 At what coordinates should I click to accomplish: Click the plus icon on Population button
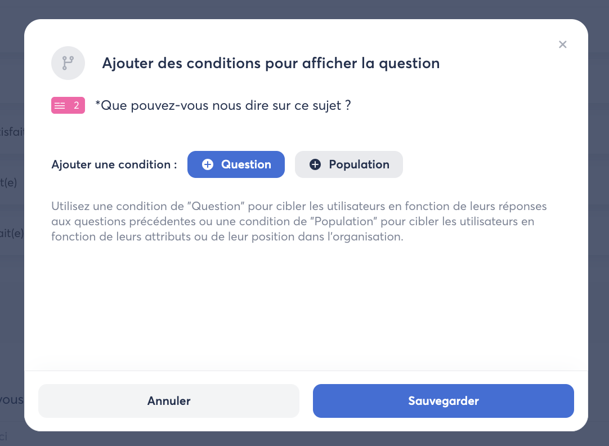coord(315,164)
